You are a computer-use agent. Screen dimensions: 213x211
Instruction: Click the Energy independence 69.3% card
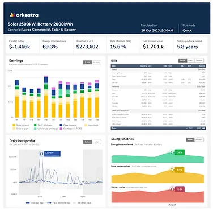56,45
